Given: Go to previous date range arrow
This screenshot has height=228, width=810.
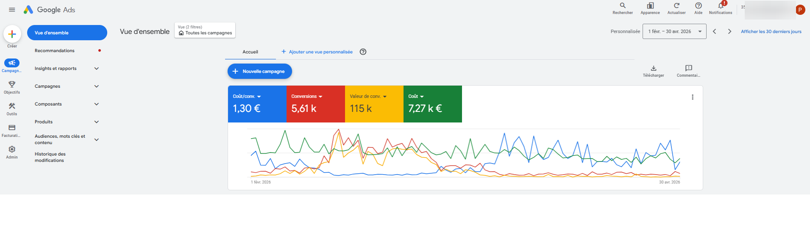Looking at the screenshot, I should 715,31.
